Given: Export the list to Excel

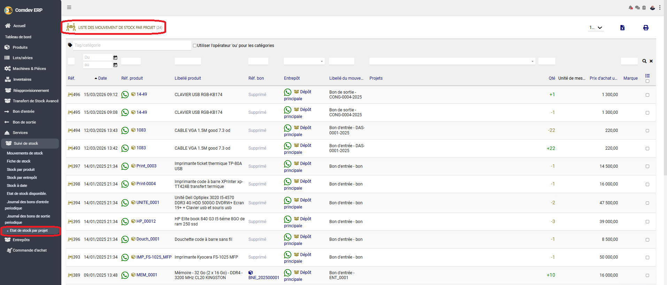Looking at the screenshot, I should [x=622, y=27].
